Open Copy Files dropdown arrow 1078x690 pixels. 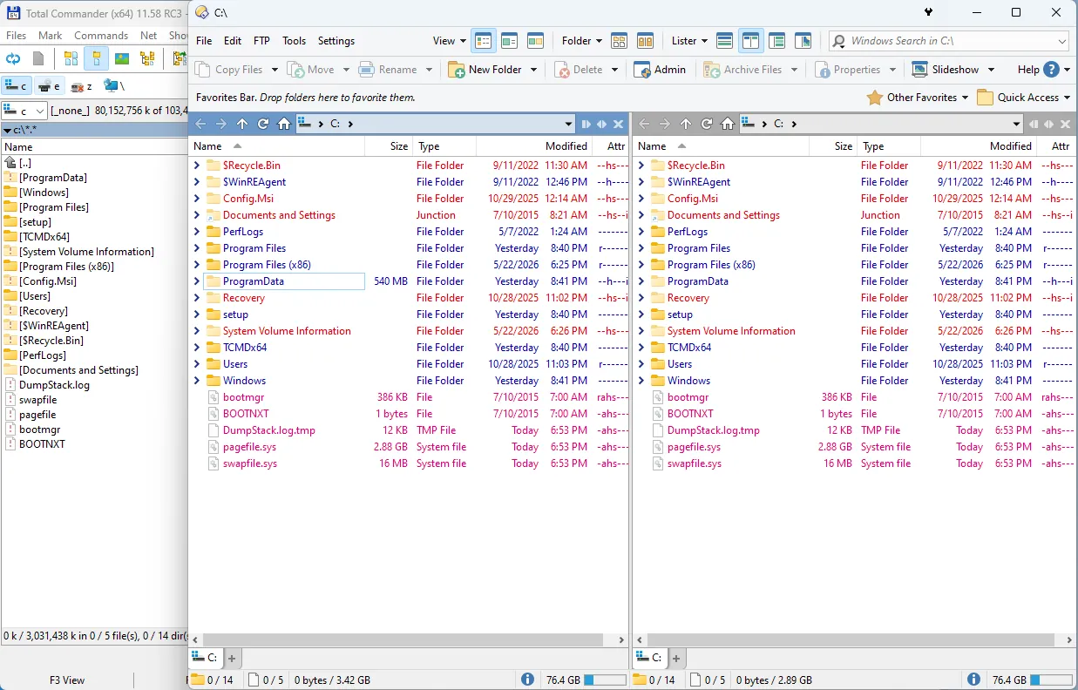point(275,70)
